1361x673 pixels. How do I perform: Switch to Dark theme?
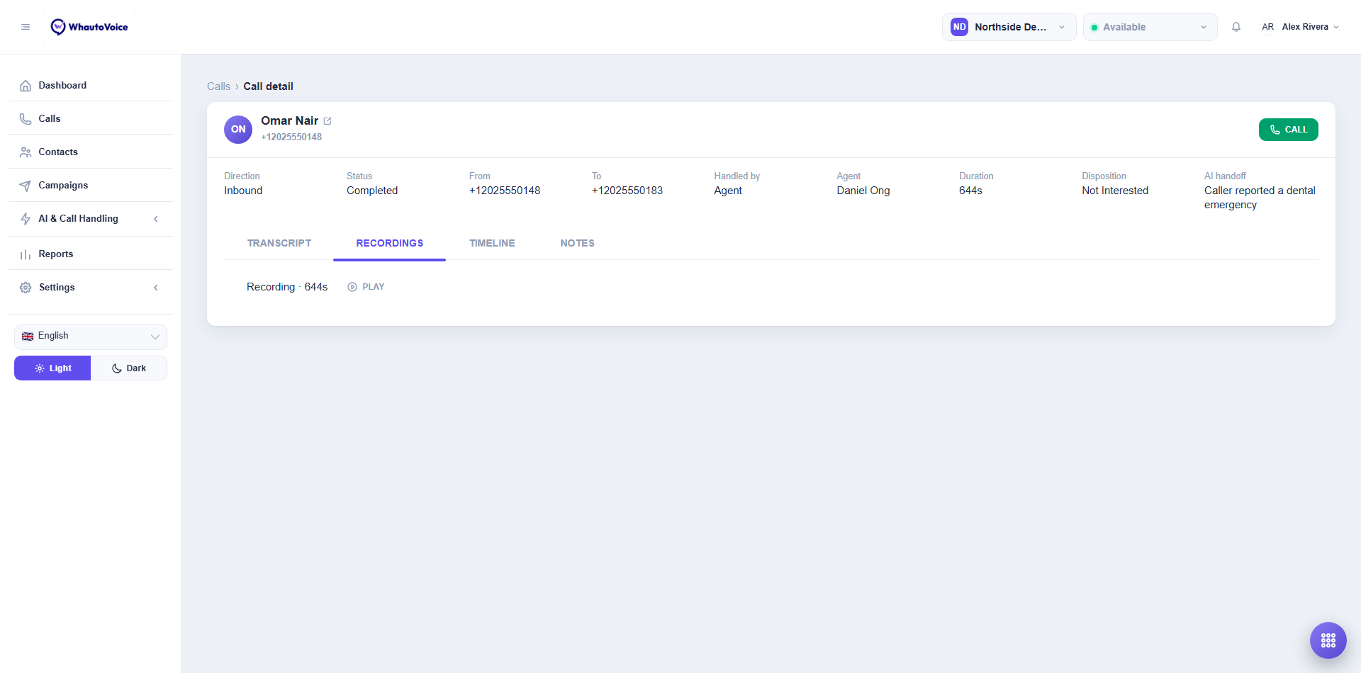pos(129,368)
